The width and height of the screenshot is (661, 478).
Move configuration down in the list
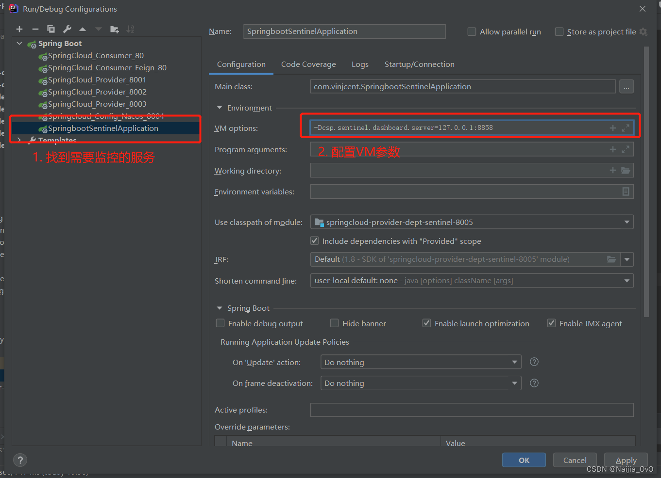click(x=99, y=29)
